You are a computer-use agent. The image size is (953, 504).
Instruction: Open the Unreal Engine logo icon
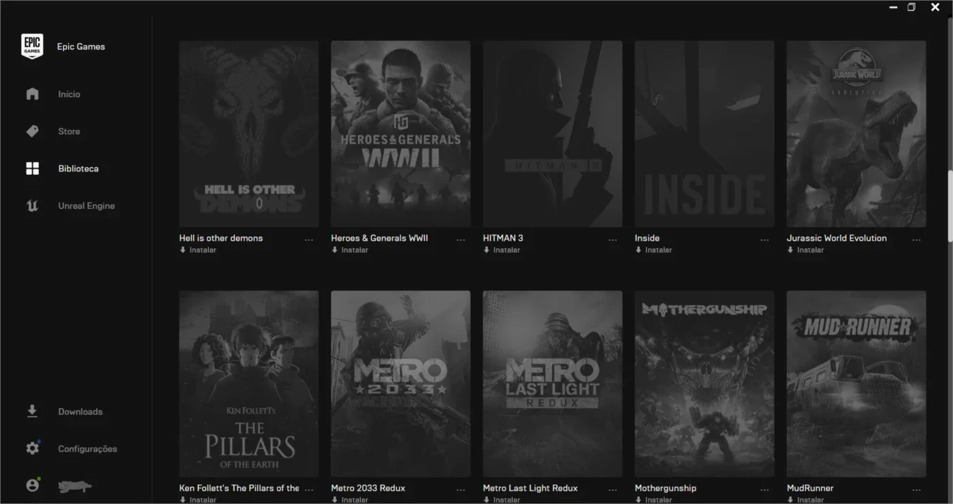pyautogui.click(x=32, y=206)
